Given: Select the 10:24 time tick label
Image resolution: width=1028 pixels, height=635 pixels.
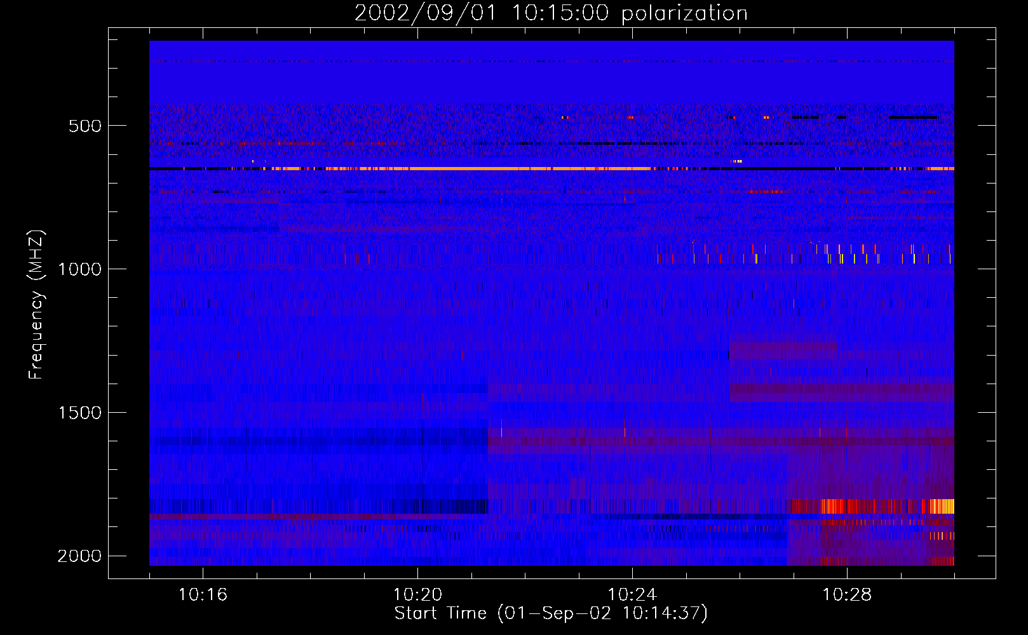Looking at the screenshot, I should [x=632, y=595].
